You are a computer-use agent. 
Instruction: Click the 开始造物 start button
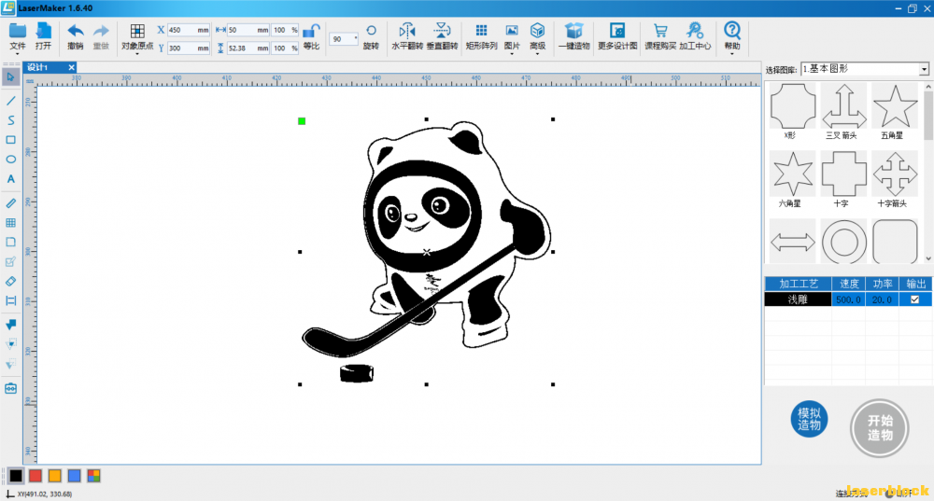tap(879, 428)
